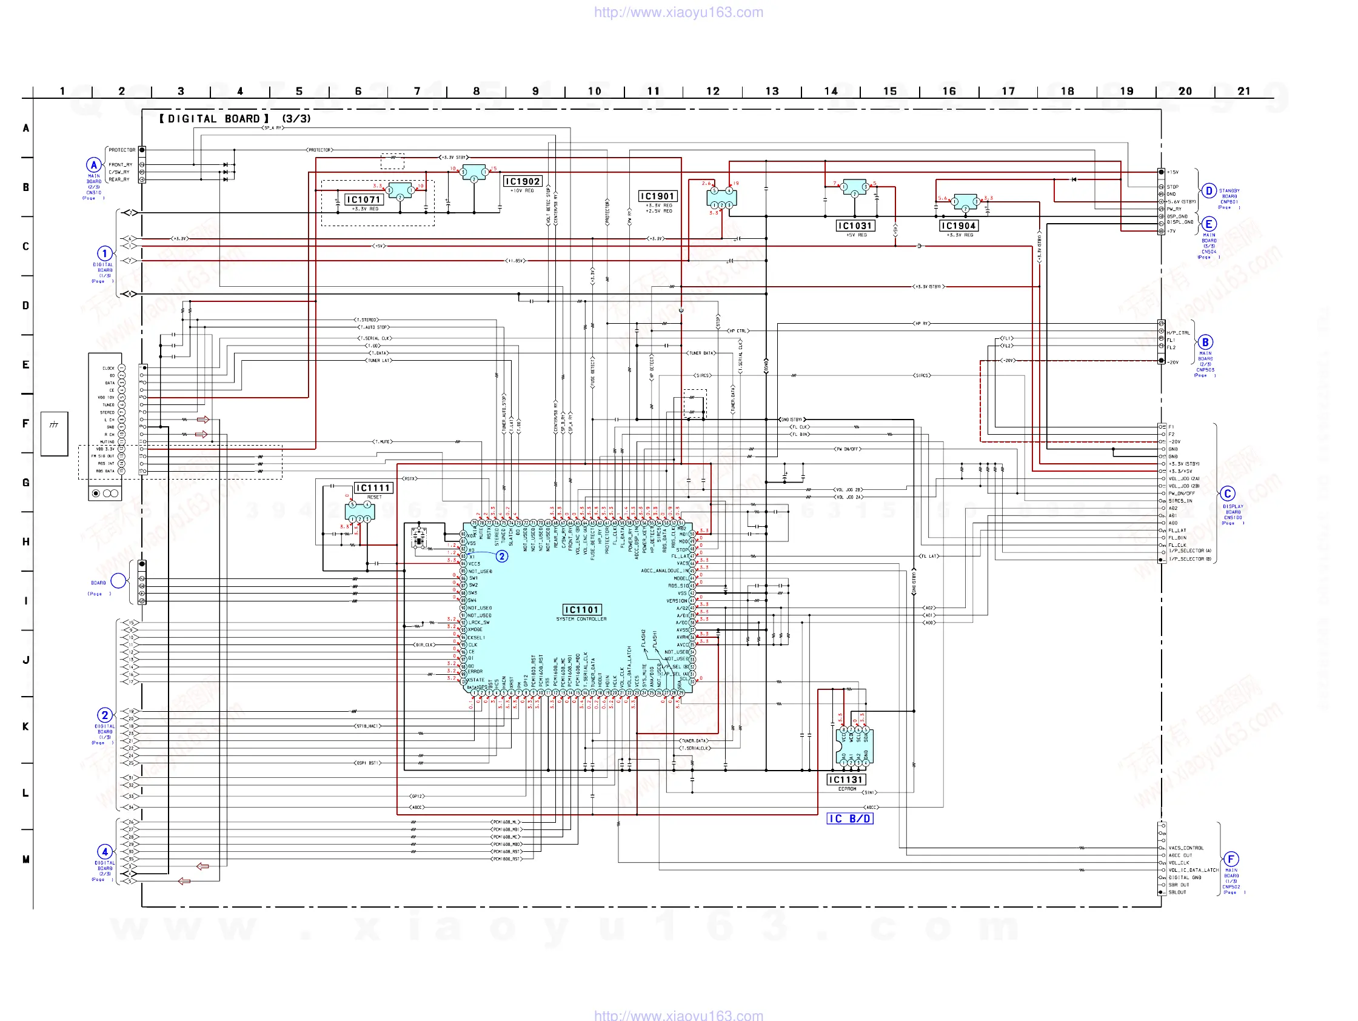The image size is (1358, 1021).
Task: Click the IC1904 regulator label
Action: pyautogui.click(x=958, y=226)
